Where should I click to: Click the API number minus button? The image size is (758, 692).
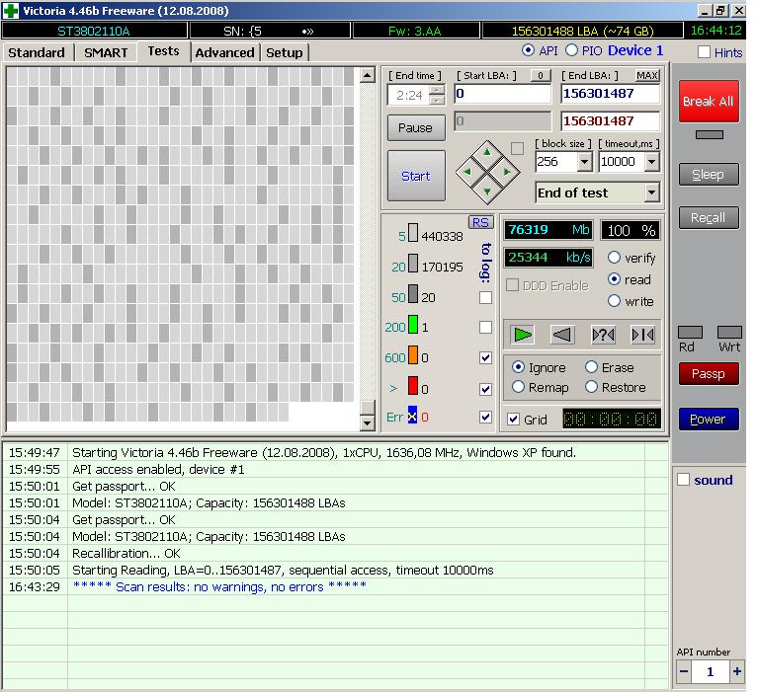coord(684,671)
